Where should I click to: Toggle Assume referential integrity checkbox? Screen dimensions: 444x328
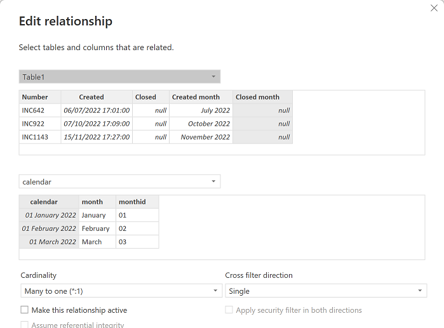(25, 325)
